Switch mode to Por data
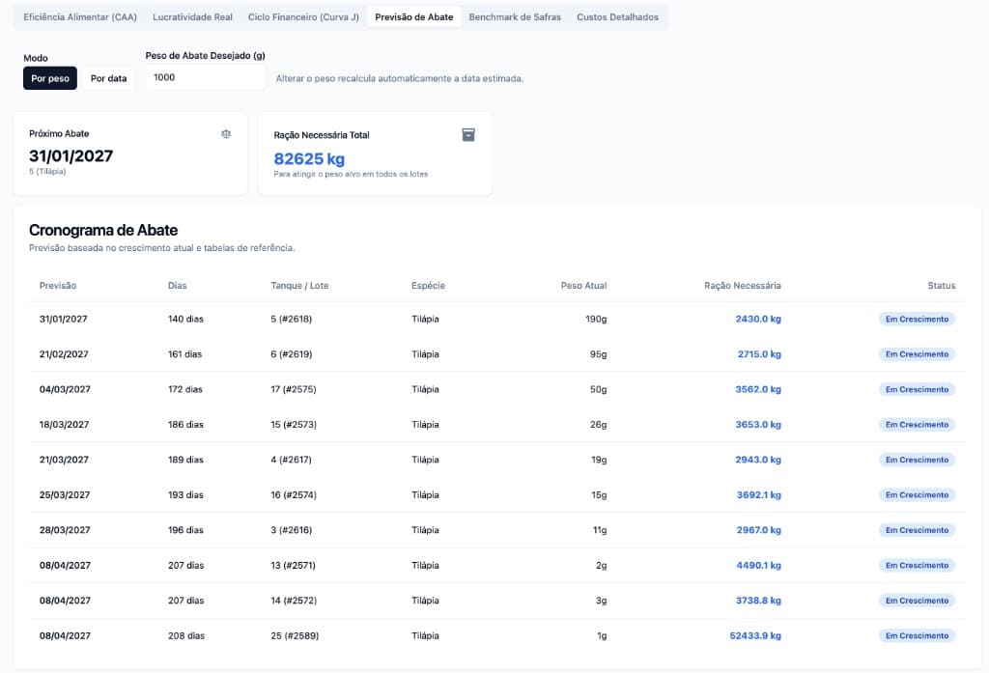The image size is (989, 673). coord(108,78)
